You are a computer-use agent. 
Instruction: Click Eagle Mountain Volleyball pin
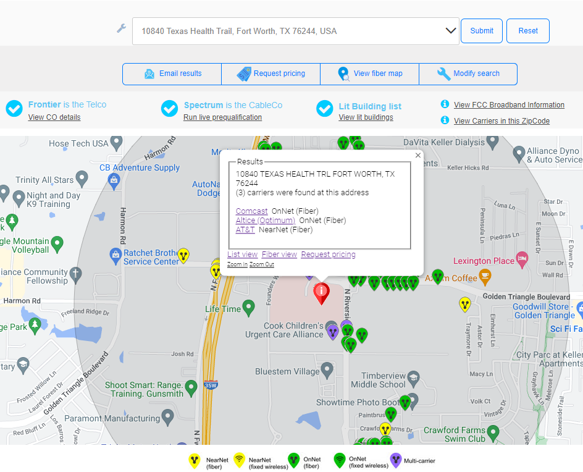coord(57,245)
